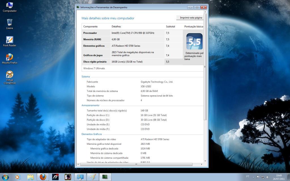Click the 1791 MB shared memory value
290x181 pixels.
145,158
